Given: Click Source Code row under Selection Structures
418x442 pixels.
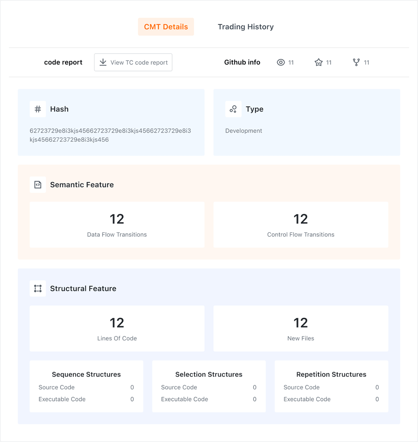Looking at the screenshot, I should click(x=209, y=387).
